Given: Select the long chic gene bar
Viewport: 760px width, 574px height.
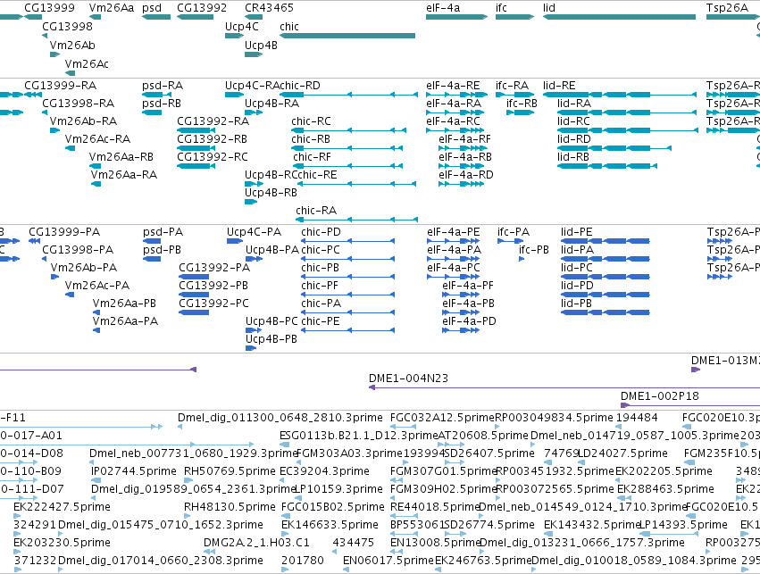Looking at the screenshot, I should click(x=347, y=36).
